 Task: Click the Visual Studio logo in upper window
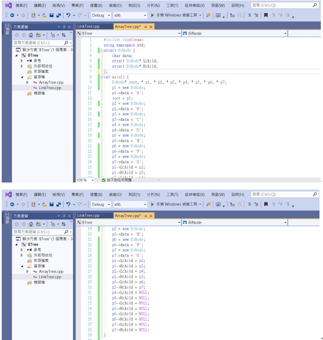[x=8, y=5]
